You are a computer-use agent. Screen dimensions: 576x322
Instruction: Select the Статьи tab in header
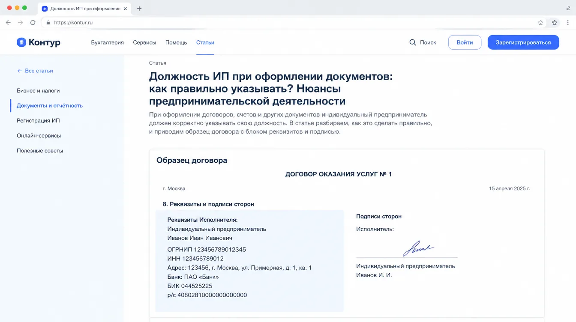pyautogui.click(x=205, y=42)
